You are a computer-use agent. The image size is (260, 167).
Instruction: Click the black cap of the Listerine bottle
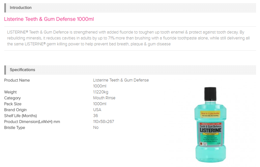coord(210,94)
